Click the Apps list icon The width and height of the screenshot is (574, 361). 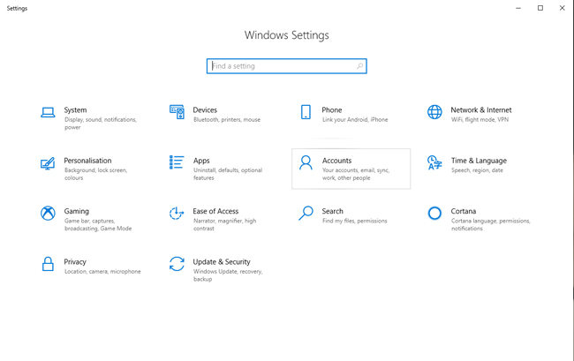point(177,162)
